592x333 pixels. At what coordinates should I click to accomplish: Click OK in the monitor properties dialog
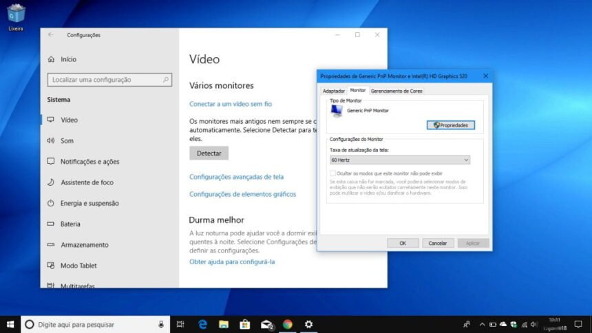point(403,243)
